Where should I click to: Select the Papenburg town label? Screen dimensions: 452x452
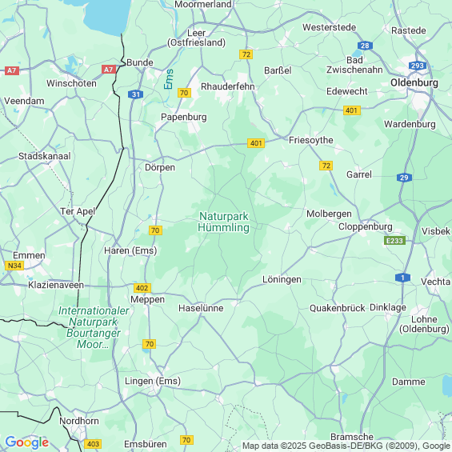pyautogui.click(x=184, y=117)
